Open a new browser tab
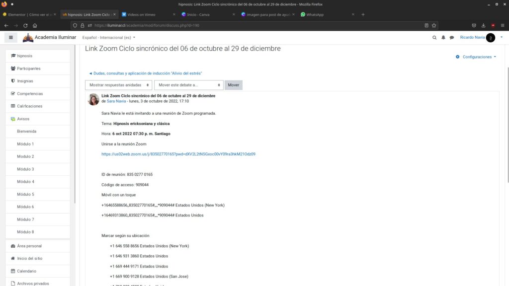This screenshot has height=286, width=509. point(363,14)
